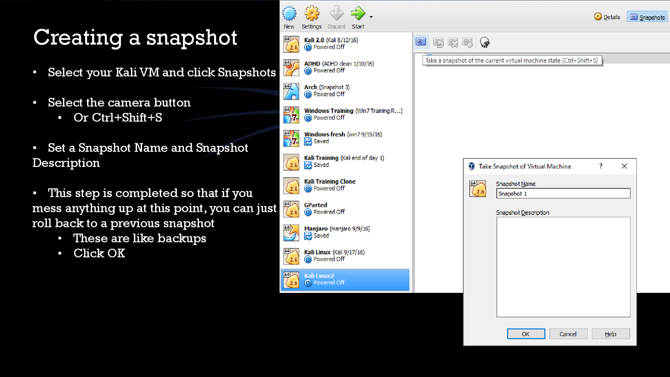
Task: Start the VM with the green arrow
Action: 358,14
